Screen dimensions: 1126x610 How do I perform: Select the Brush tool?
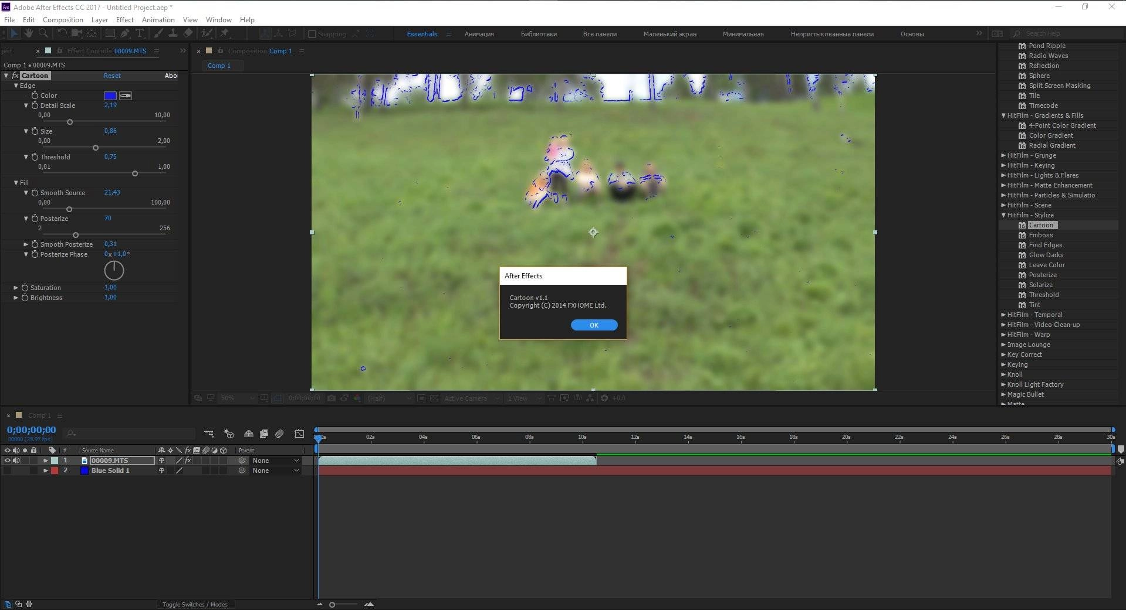coord(159,33)
